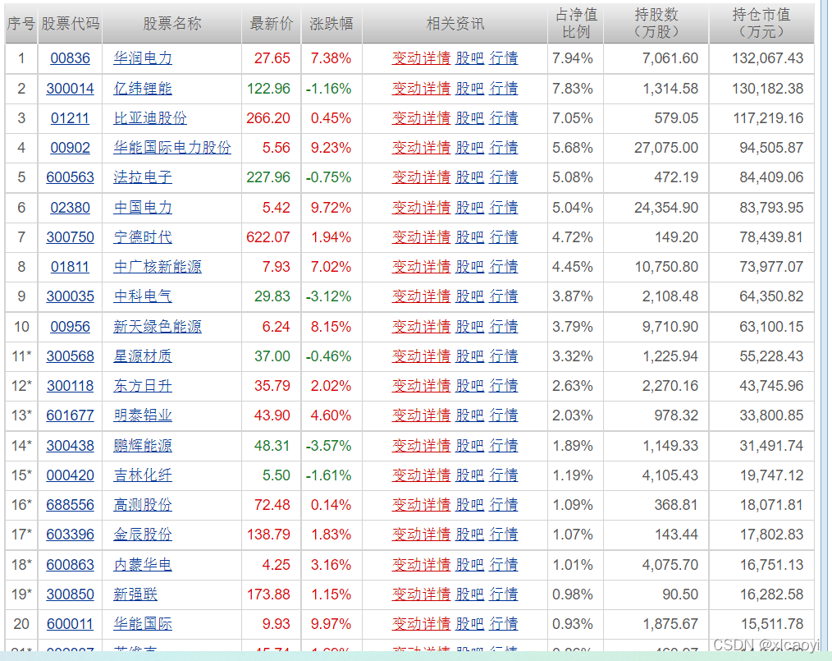Open 股吧 forum for 华润电力
832x661 pixels.
click(469, 57)
